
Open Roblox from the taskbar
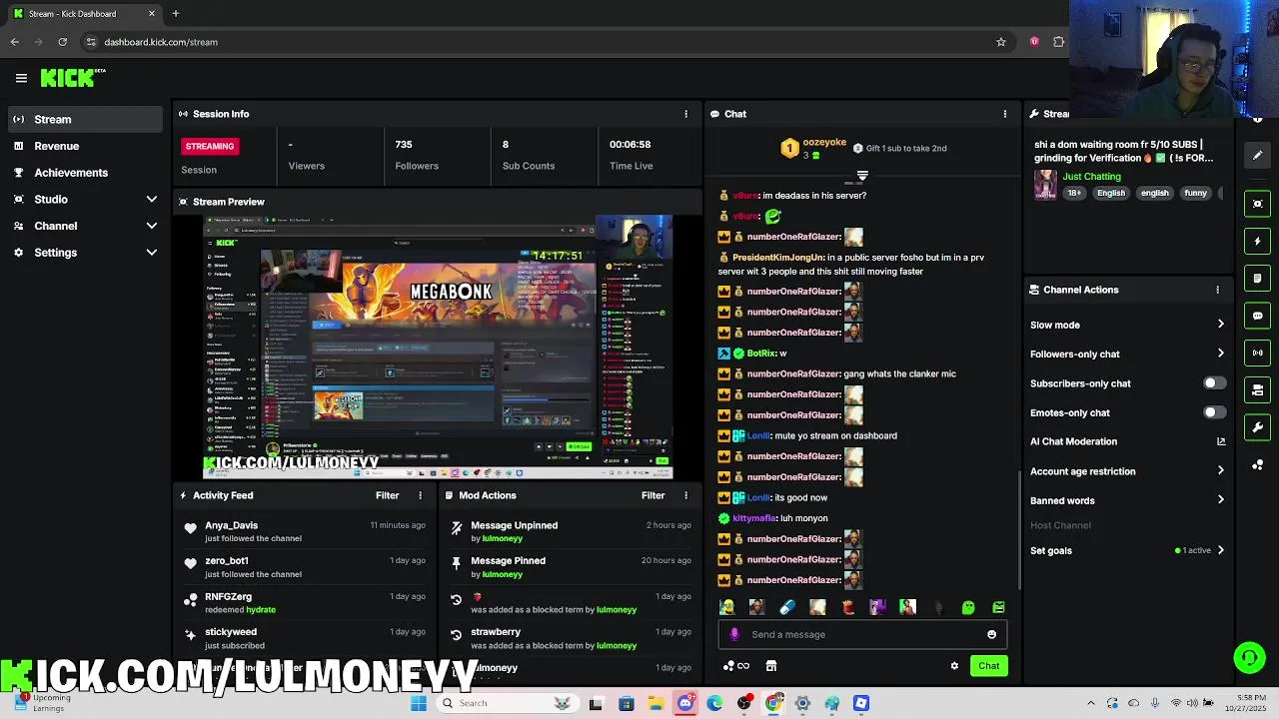[861, 703]
